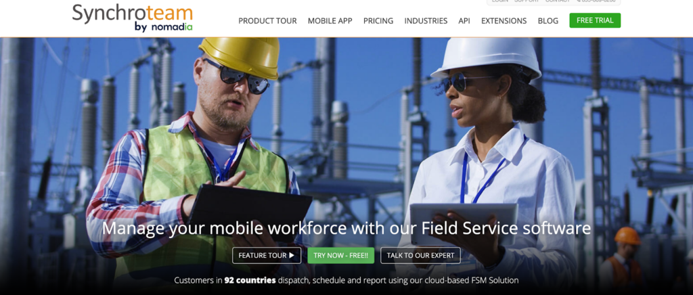The image size is (693, 295).
Task: Visit the BLOG section
Action: coord(548,21)
